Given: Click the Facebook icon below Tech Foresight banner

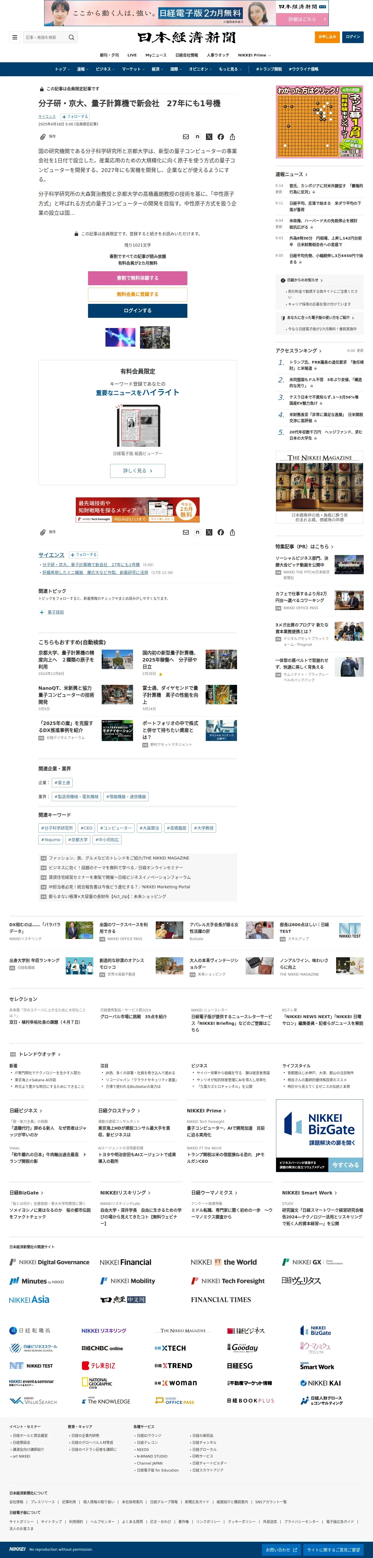Looking at the screenshot, I should (221, 532).
